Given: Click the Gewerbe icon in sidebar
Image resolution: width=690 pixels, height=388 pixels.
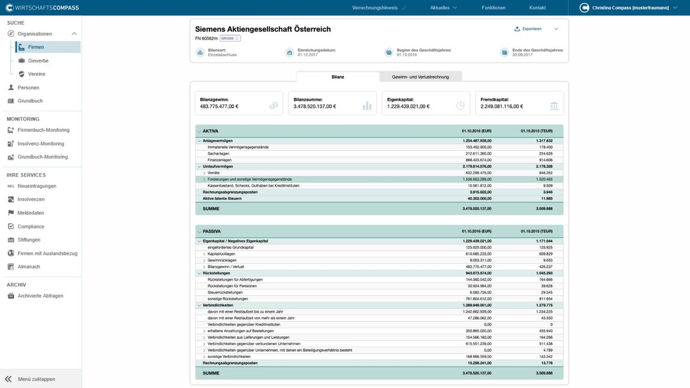Looking at the screenshot, I should coord(21,60).
